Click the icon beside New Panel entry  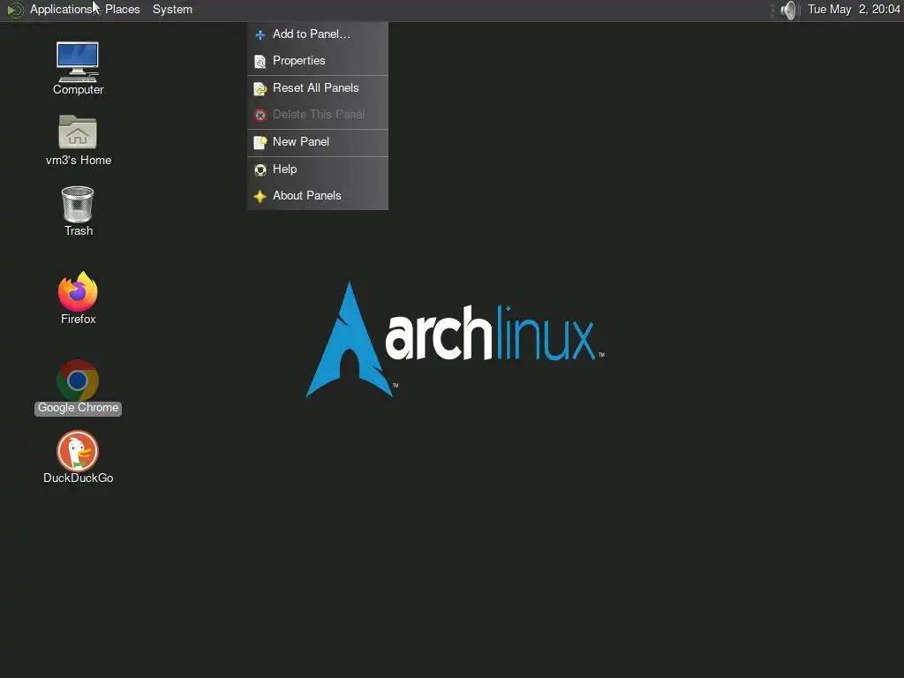pos(260,142)
